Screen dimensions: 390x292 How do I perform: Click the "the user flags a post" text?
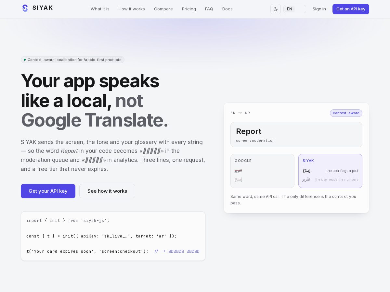point(343,171)
